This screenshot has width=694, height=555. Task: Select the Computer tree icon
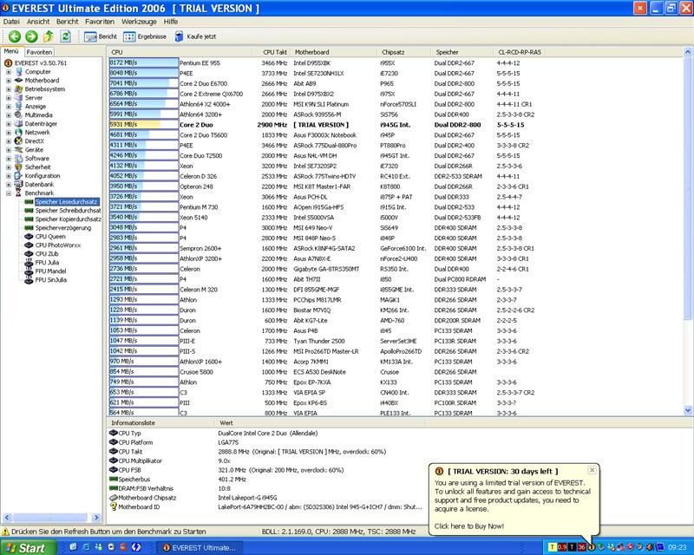tap(18, 72)
